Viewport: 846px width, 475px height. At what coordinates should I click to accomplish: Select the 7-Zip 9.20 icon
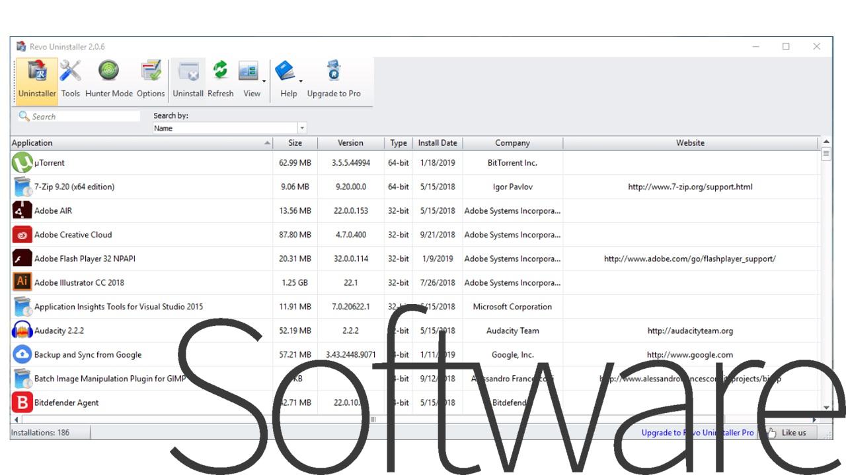(22, 187)
